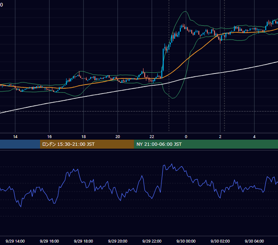The width and height of the screenshot is (278, 245).
Task: Click the 9/29 20:00 date label
Action: pyautogui.click(x=118, y=241)
